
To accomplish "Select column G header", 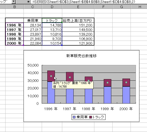I will pyautogui.click(x=121, y=7).
